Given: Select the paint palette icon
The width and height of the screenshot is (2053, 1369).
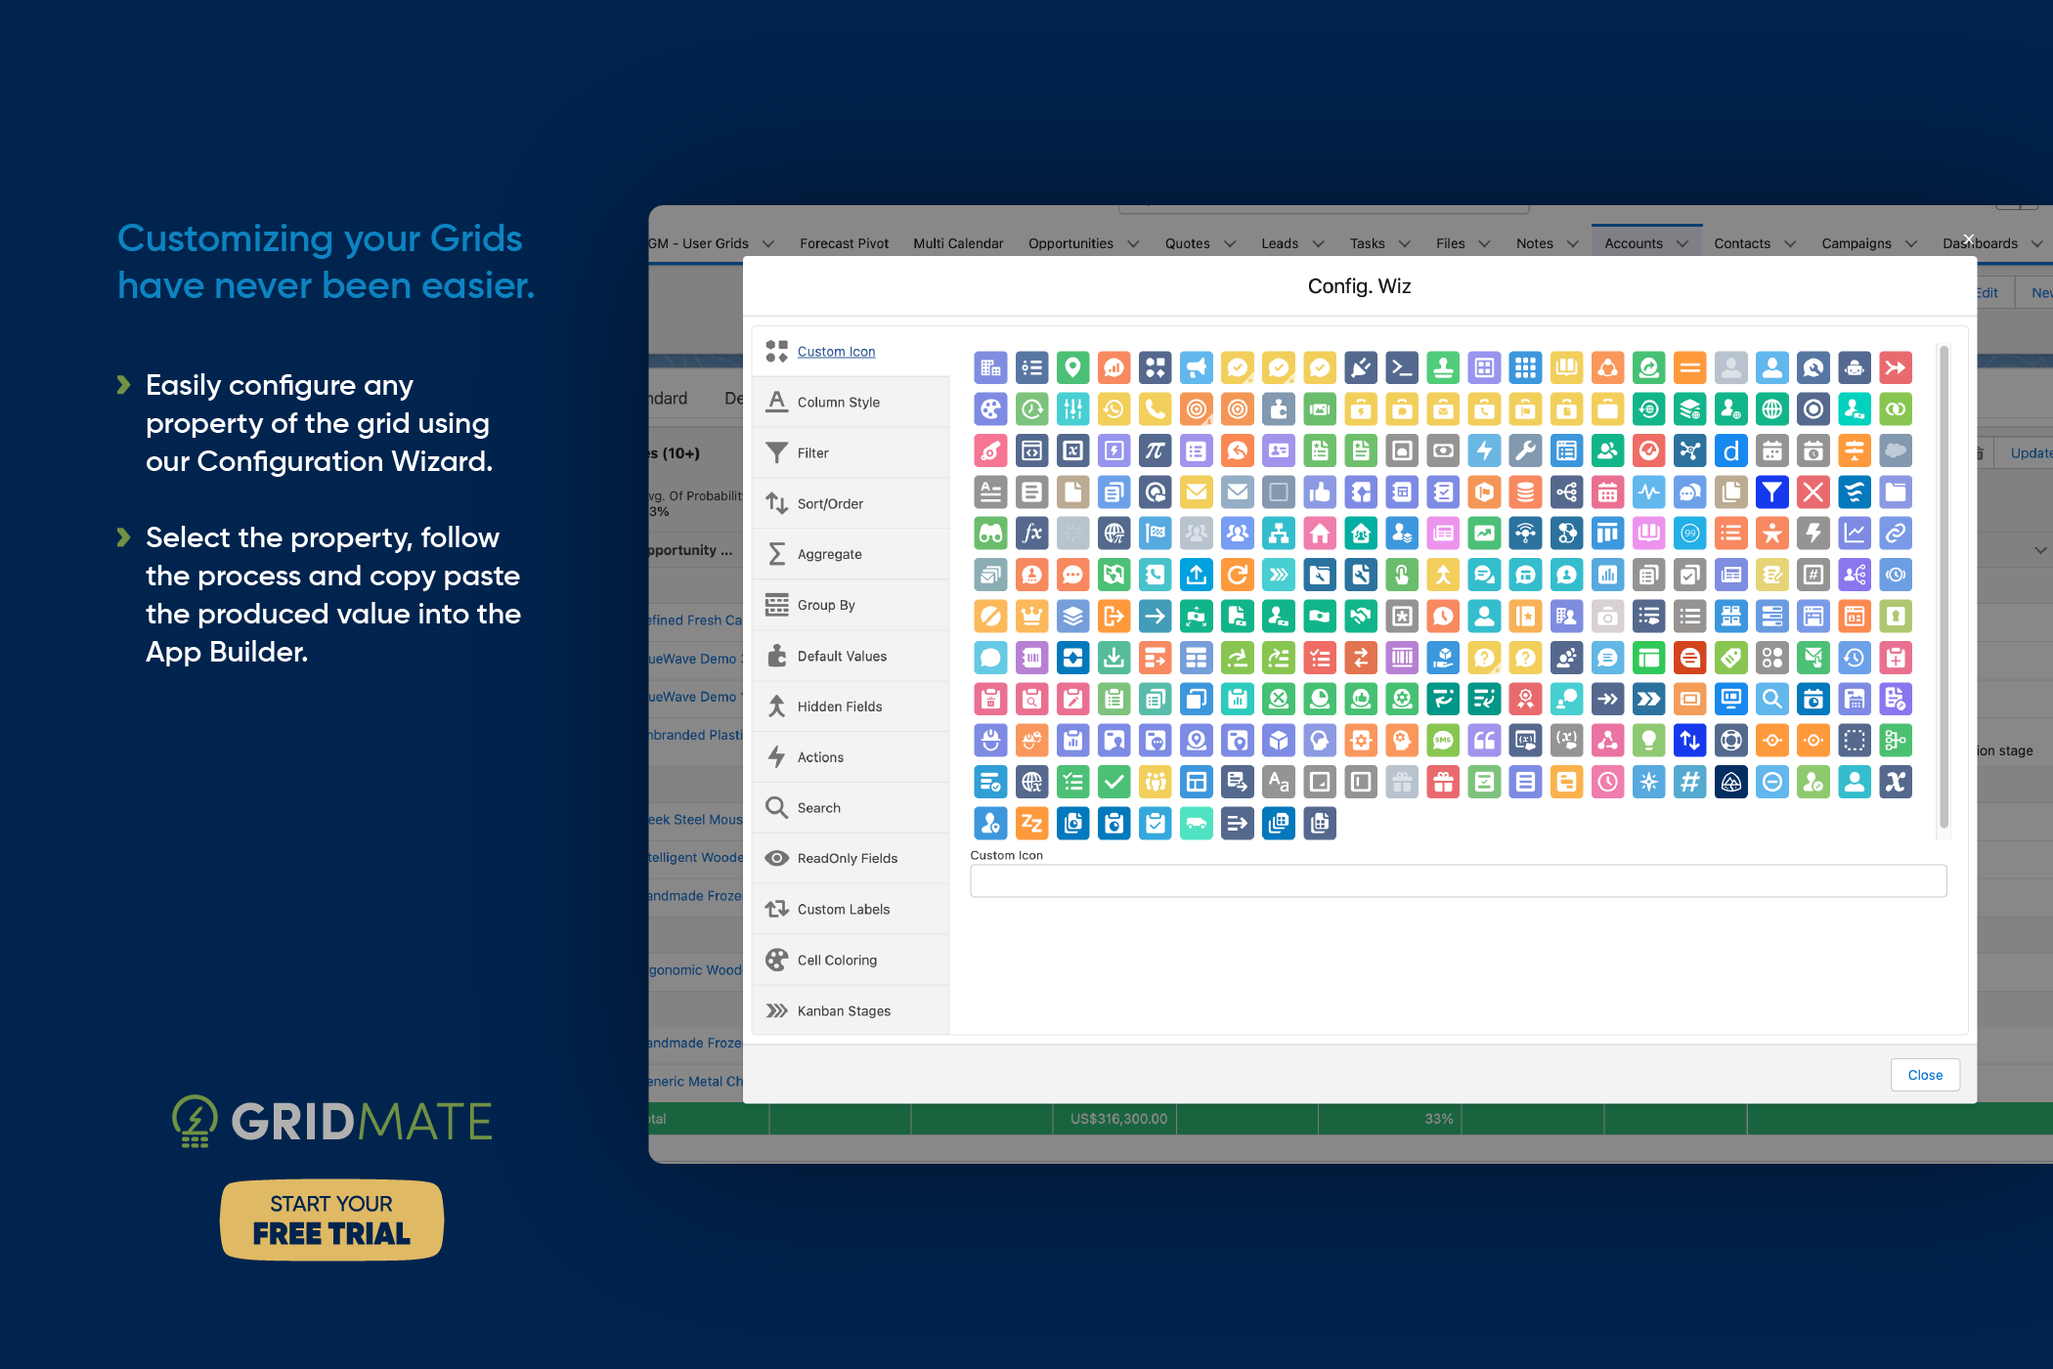Looking at the screenshot, I should click(990, 408).
